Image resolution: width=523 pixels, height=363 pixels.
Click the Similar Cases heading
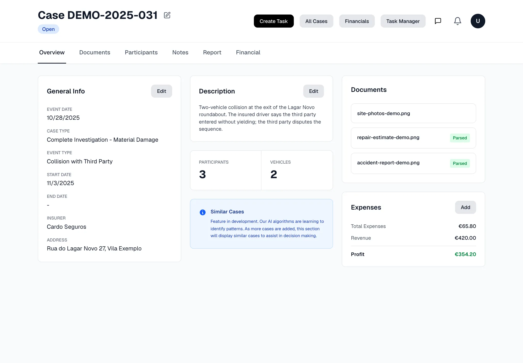coord(227,212)
